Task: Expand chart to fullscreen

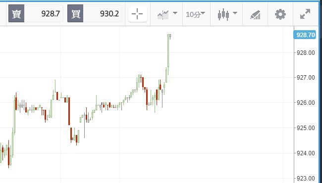Action: (305, 14)
